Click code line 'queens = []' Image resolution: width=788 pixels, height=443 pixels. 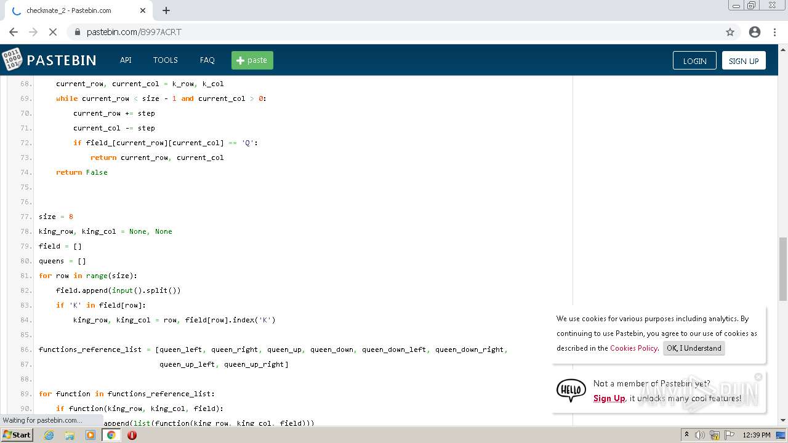click(x=62, y=261)
